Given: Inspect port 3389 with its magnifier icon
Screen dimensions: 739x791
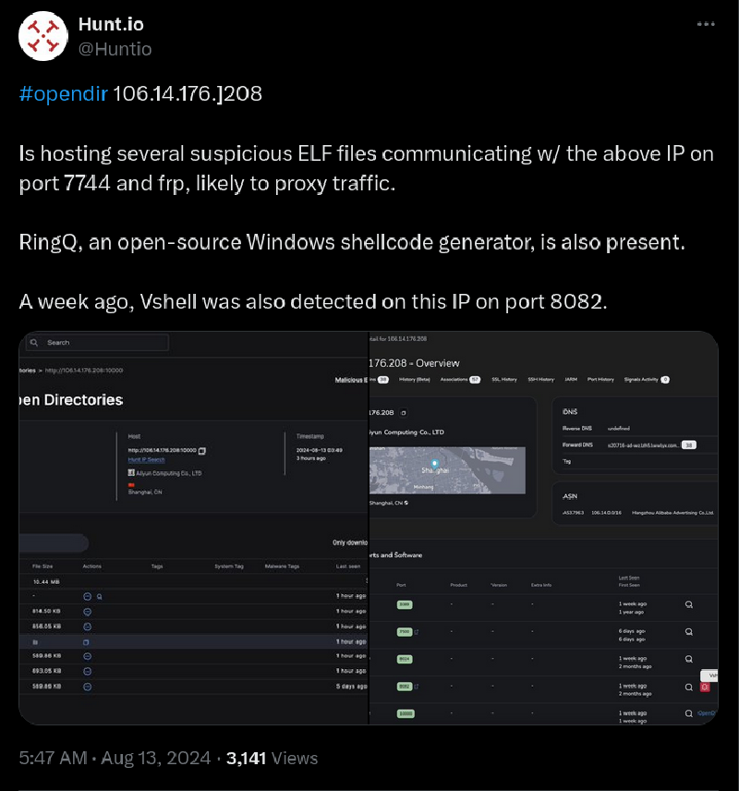Looking at the screenshot, I should tap(688, 604).
